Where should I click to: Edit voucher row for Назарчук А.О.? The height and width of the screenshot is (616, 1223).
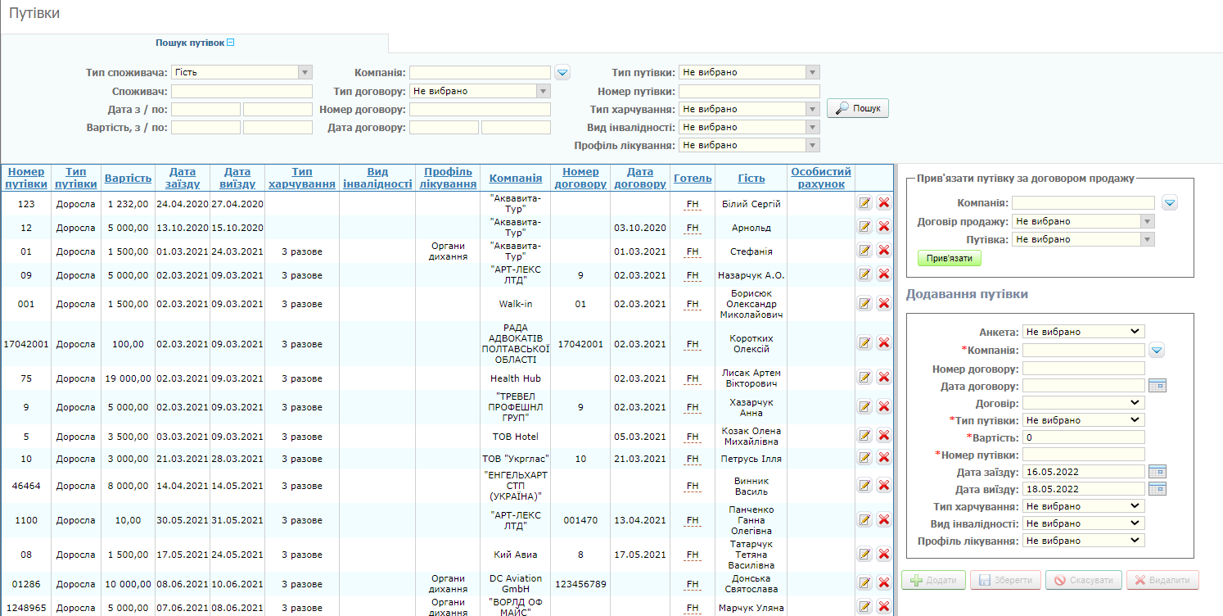864,274
